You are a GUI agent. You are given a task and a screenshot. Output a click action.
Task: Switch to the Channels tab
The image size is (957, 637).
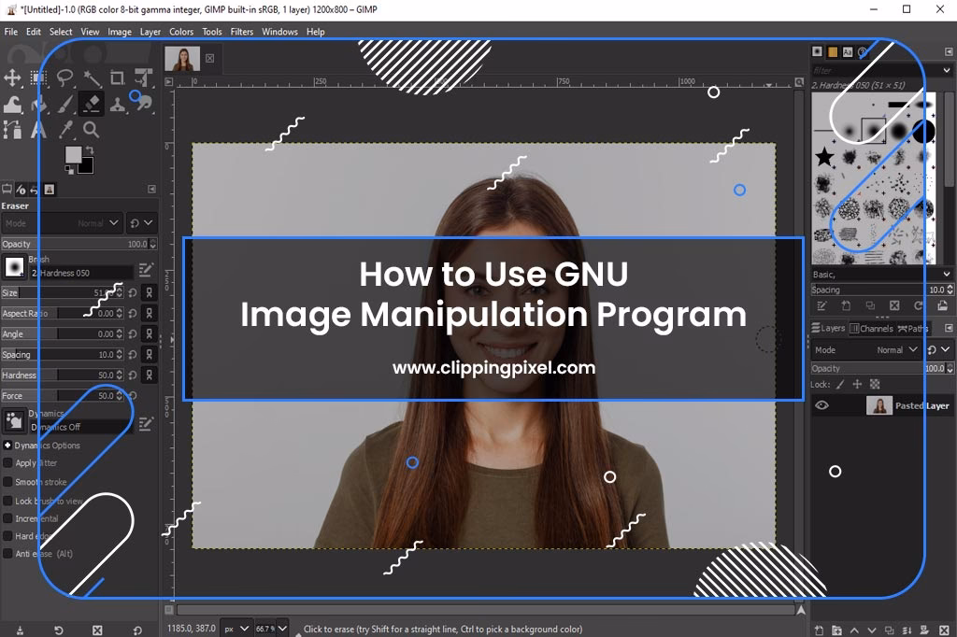pos(875,329)
